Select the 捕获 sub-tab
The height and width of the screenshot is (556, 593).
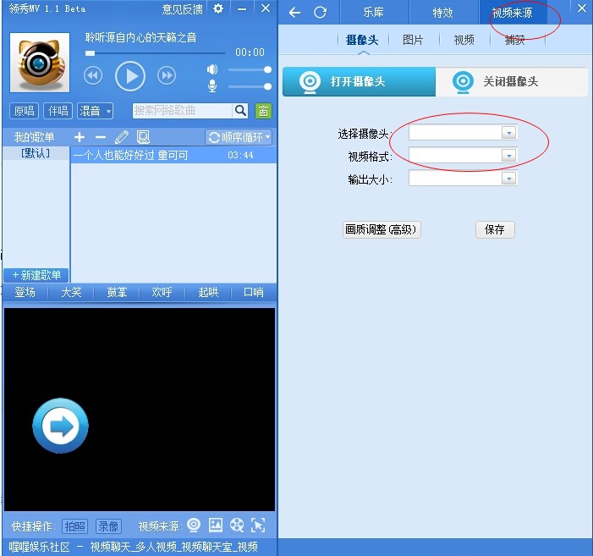pos(515,40)
